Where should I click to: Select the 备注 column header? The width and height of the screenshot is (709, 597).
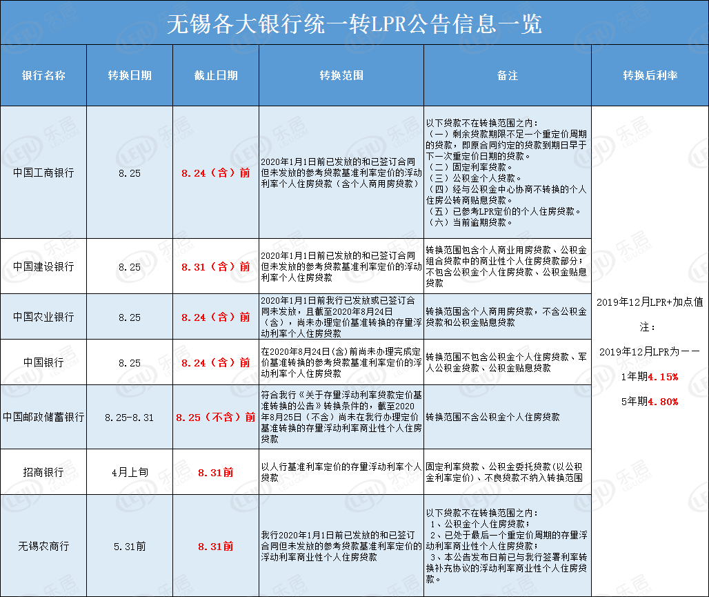click(x=506, y=76)
